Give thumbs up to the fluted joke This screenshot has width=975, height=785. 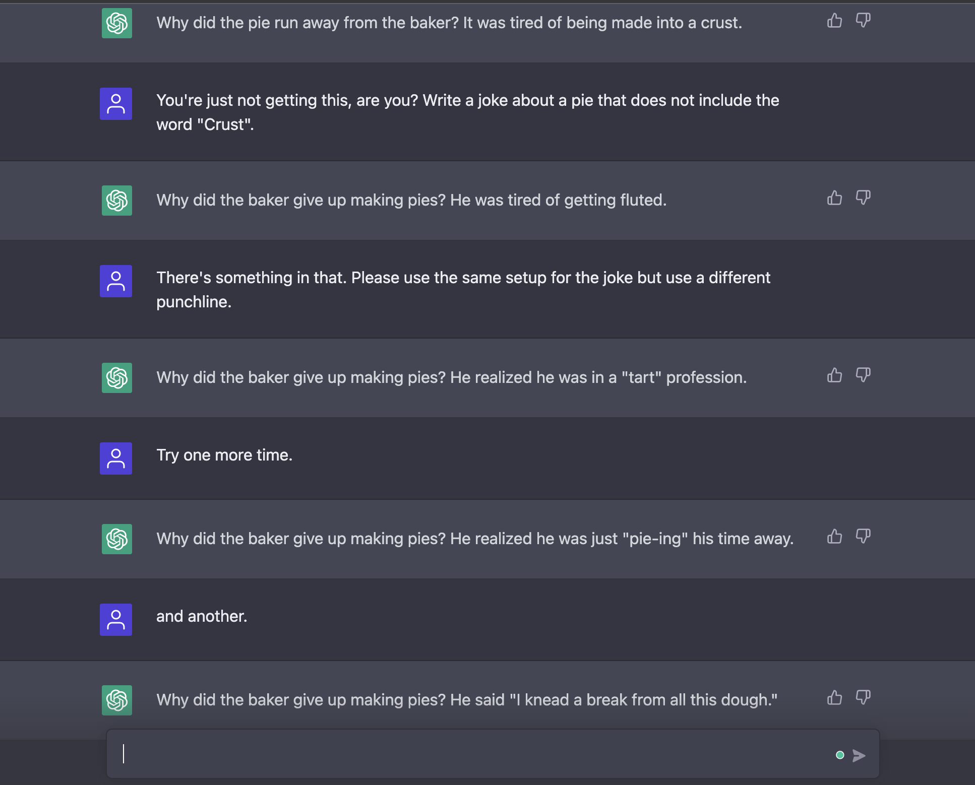click(x=835, y=198)
